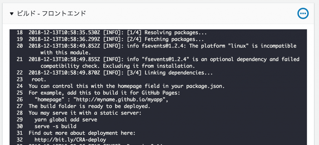Viewport: 319px width, 145px height.
Task: Click the package.json homepage field message
Action: 126,86
